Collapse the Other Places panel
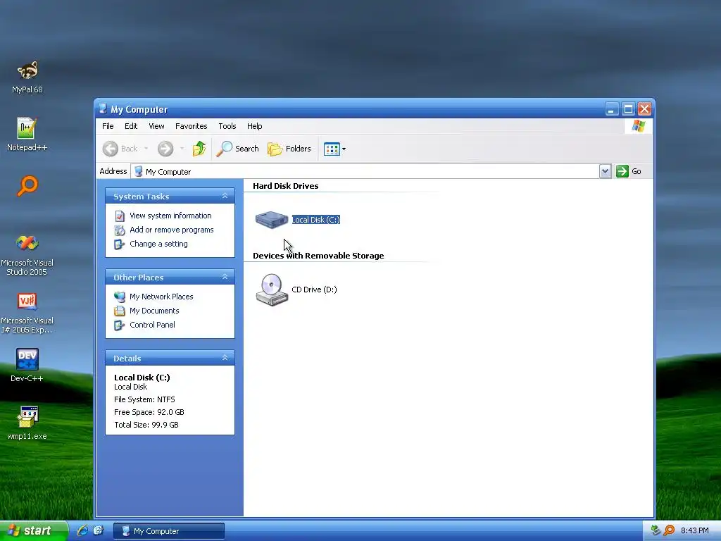Screen dimensions: 721x541 pos(225,277)
